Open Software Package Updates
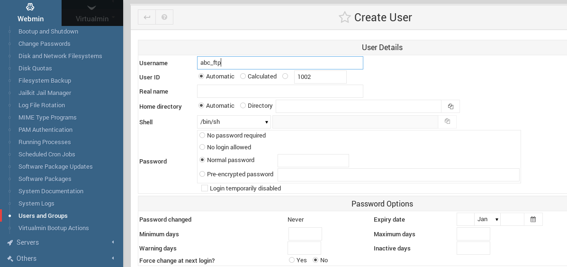567x267 pixels. click(x=55, y=166)
